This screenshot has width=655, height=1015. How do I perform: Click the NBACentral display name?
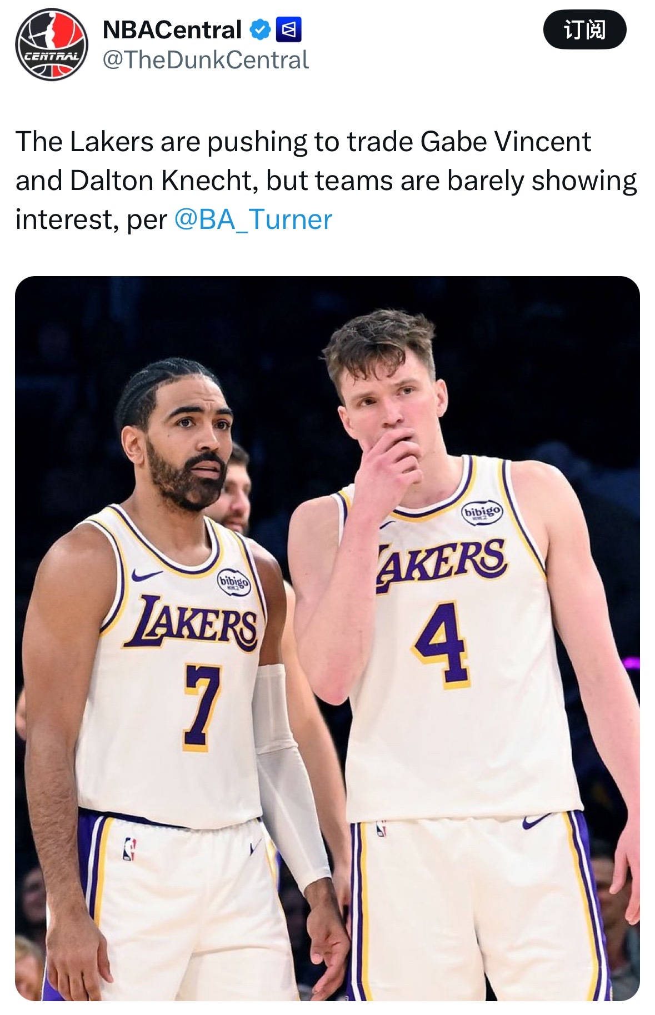(x=172, y=28)
